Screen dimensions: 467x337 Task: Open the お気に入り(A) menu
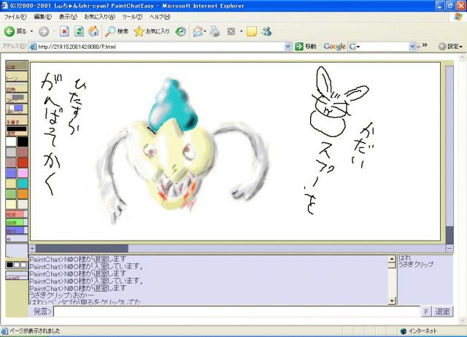coord(99,17)
